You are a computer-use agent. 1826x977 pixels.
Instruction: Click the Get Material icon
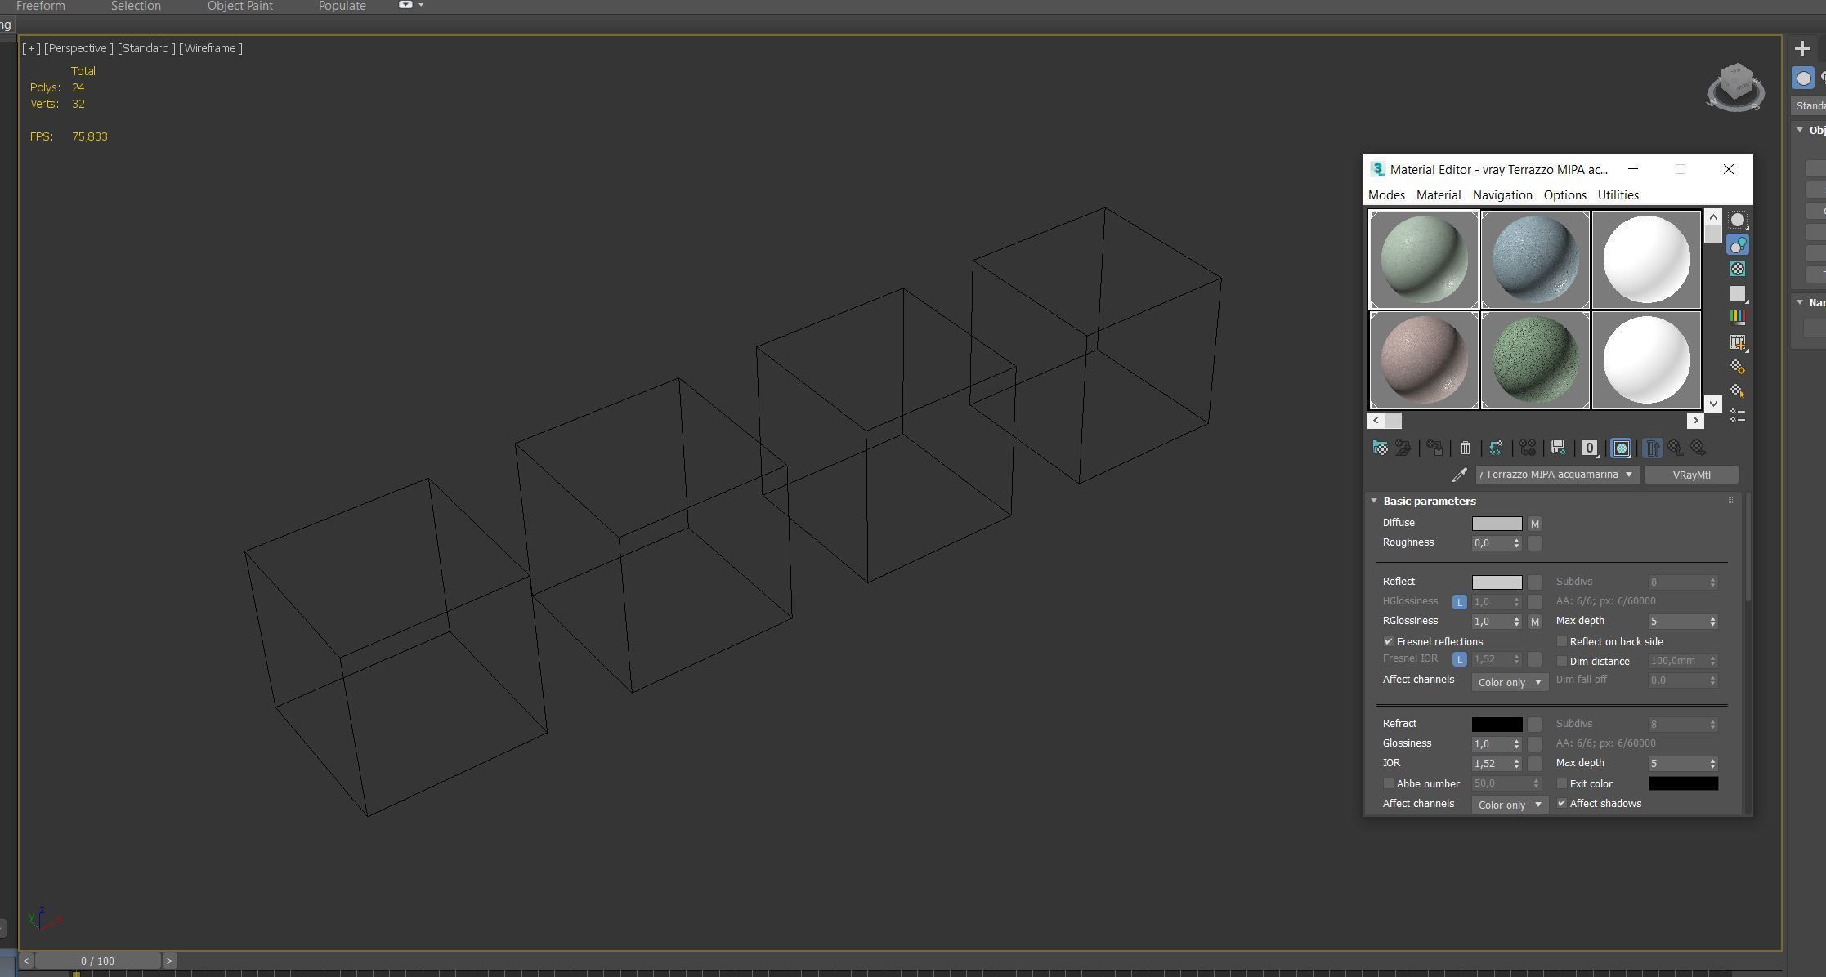pos(1381,448)
